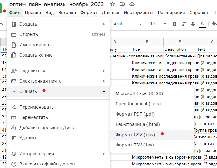This screenshot has width=217, height=168.
Task: Open the text color picker
Action: [x=202, y=24]
